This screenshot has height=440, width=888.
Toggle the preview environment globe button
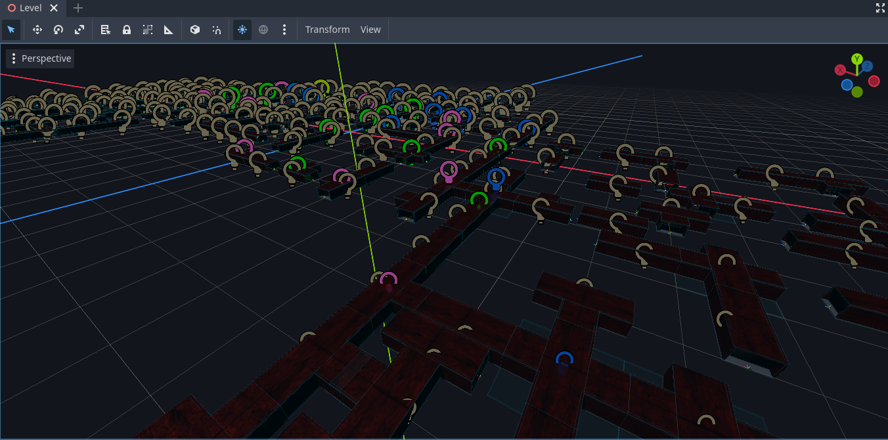[x=263, y=30]
